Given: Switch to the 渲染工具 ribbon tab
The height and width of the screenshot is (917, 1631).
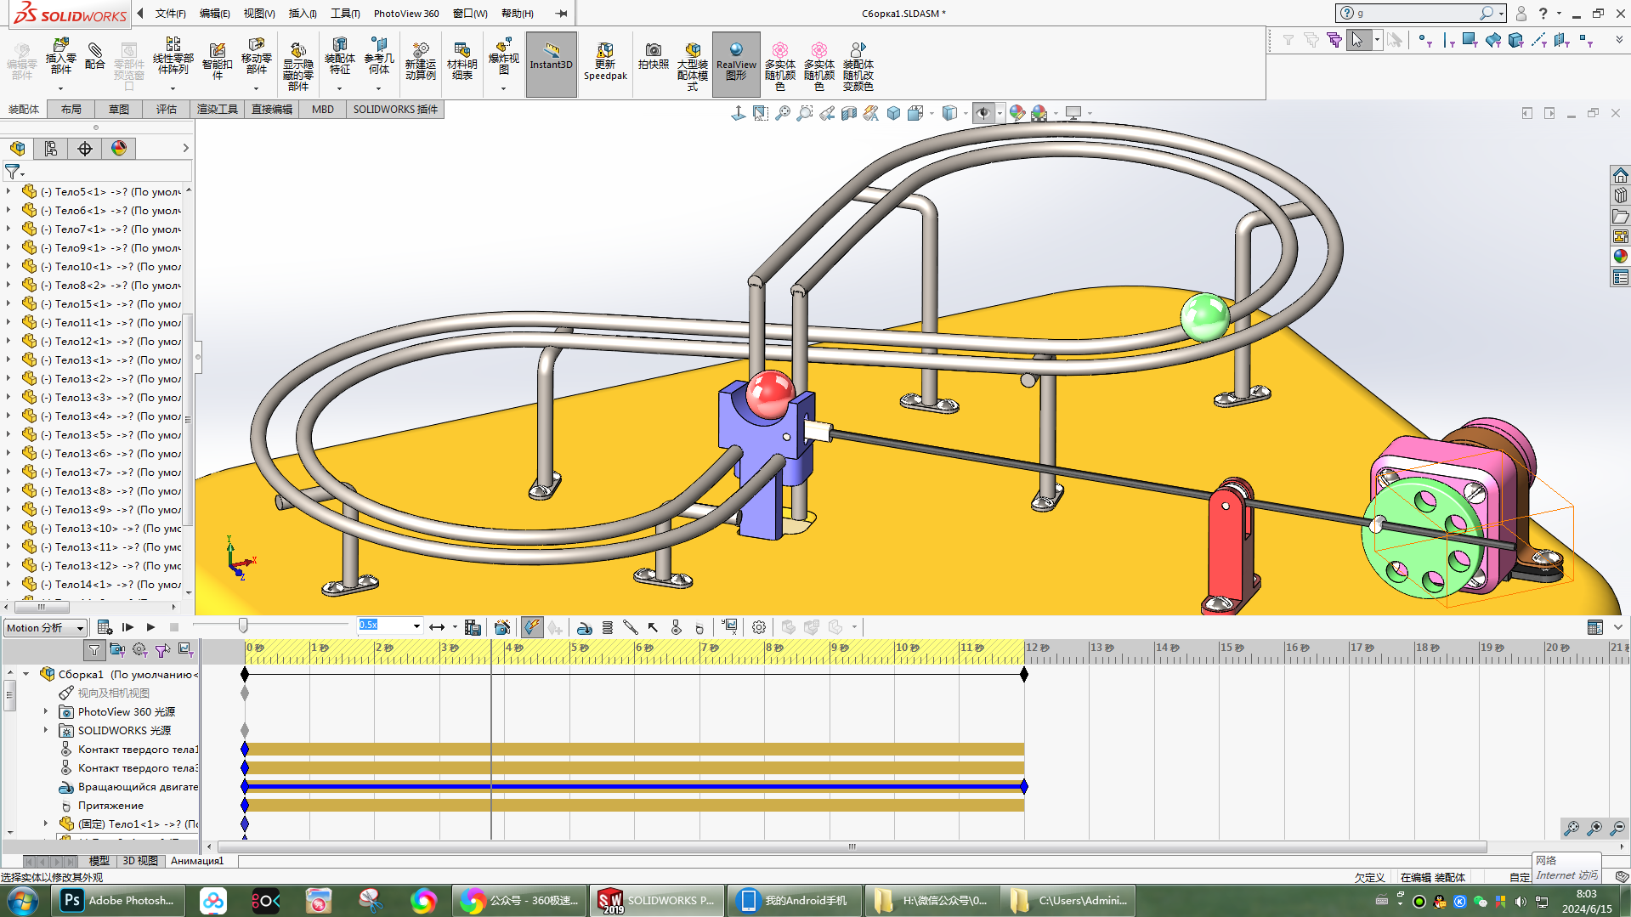Looking at the screenshot, I should pyautogui.click(x=217, y=109).
